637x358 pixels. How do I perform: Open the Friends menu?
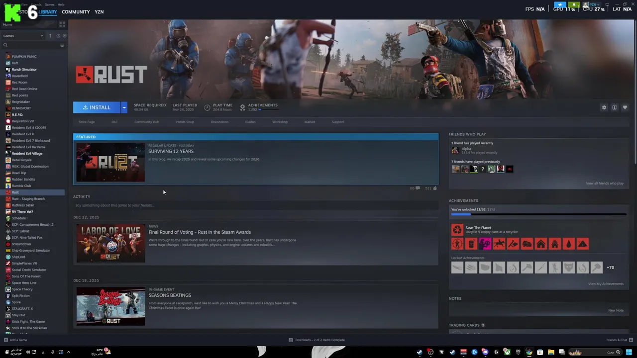pyautogui.click(x=36, y=4)
